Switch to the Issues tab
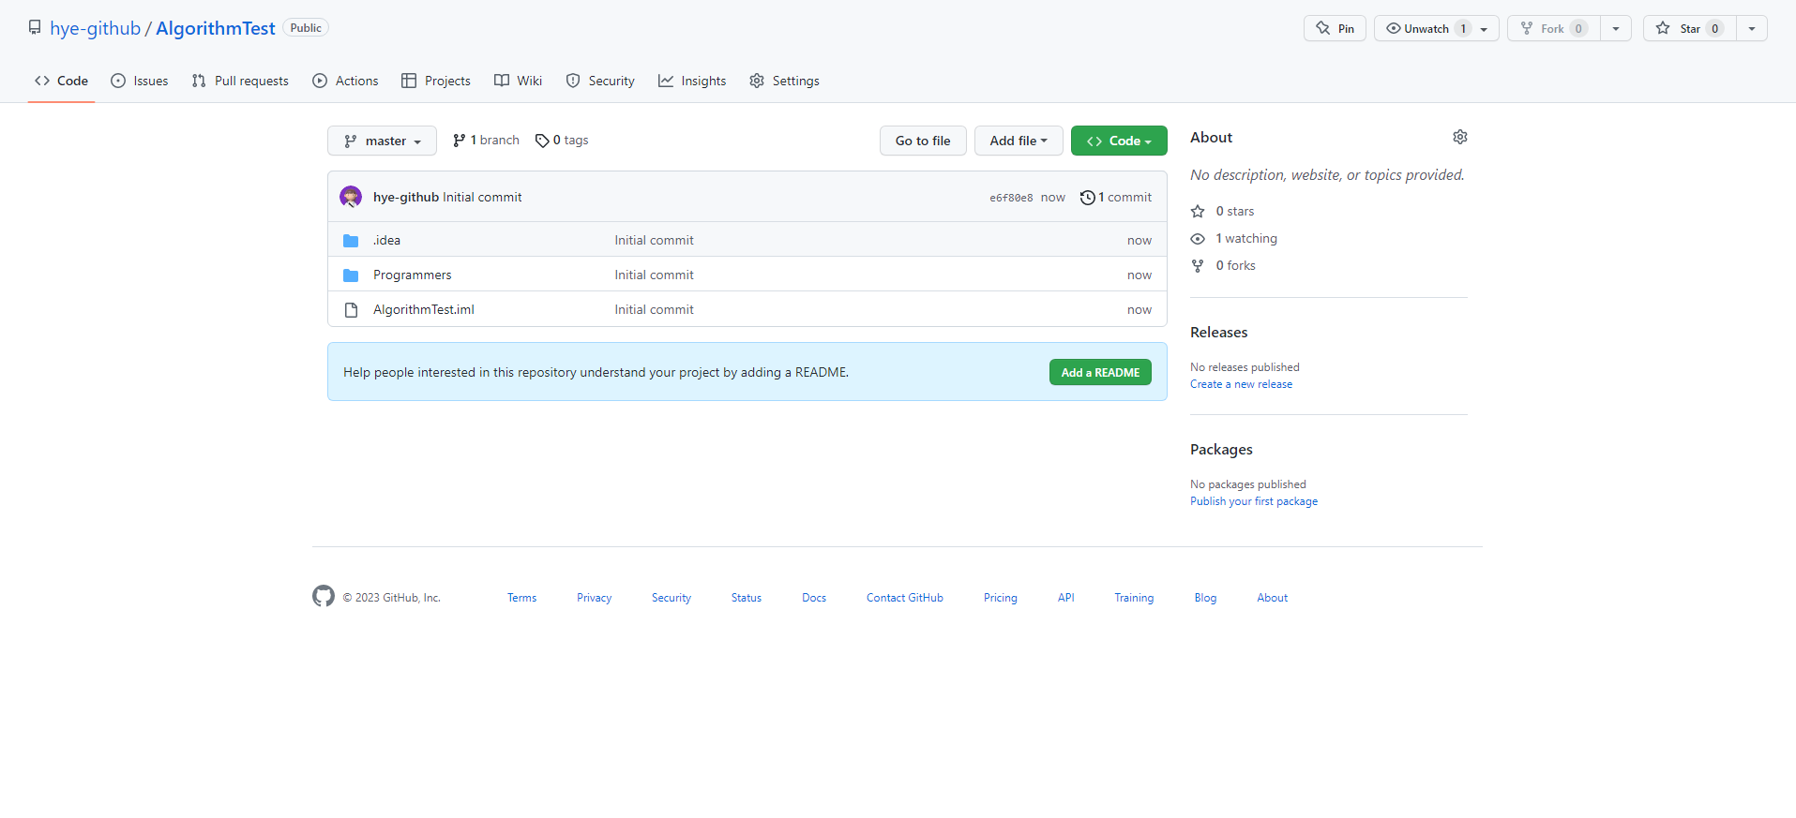The image size is (1796, 818). point(140,81)
